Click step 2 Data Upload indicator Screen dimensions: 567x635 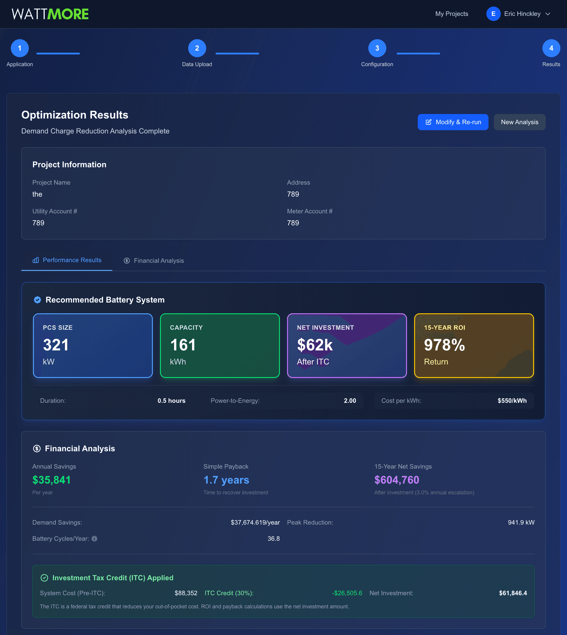(197, 48)
